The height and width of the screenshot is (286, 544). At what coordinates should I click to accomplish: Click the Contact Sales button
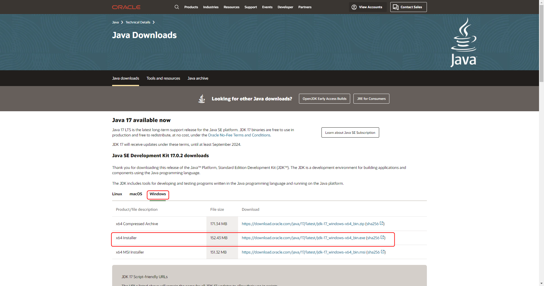point(408,7)
